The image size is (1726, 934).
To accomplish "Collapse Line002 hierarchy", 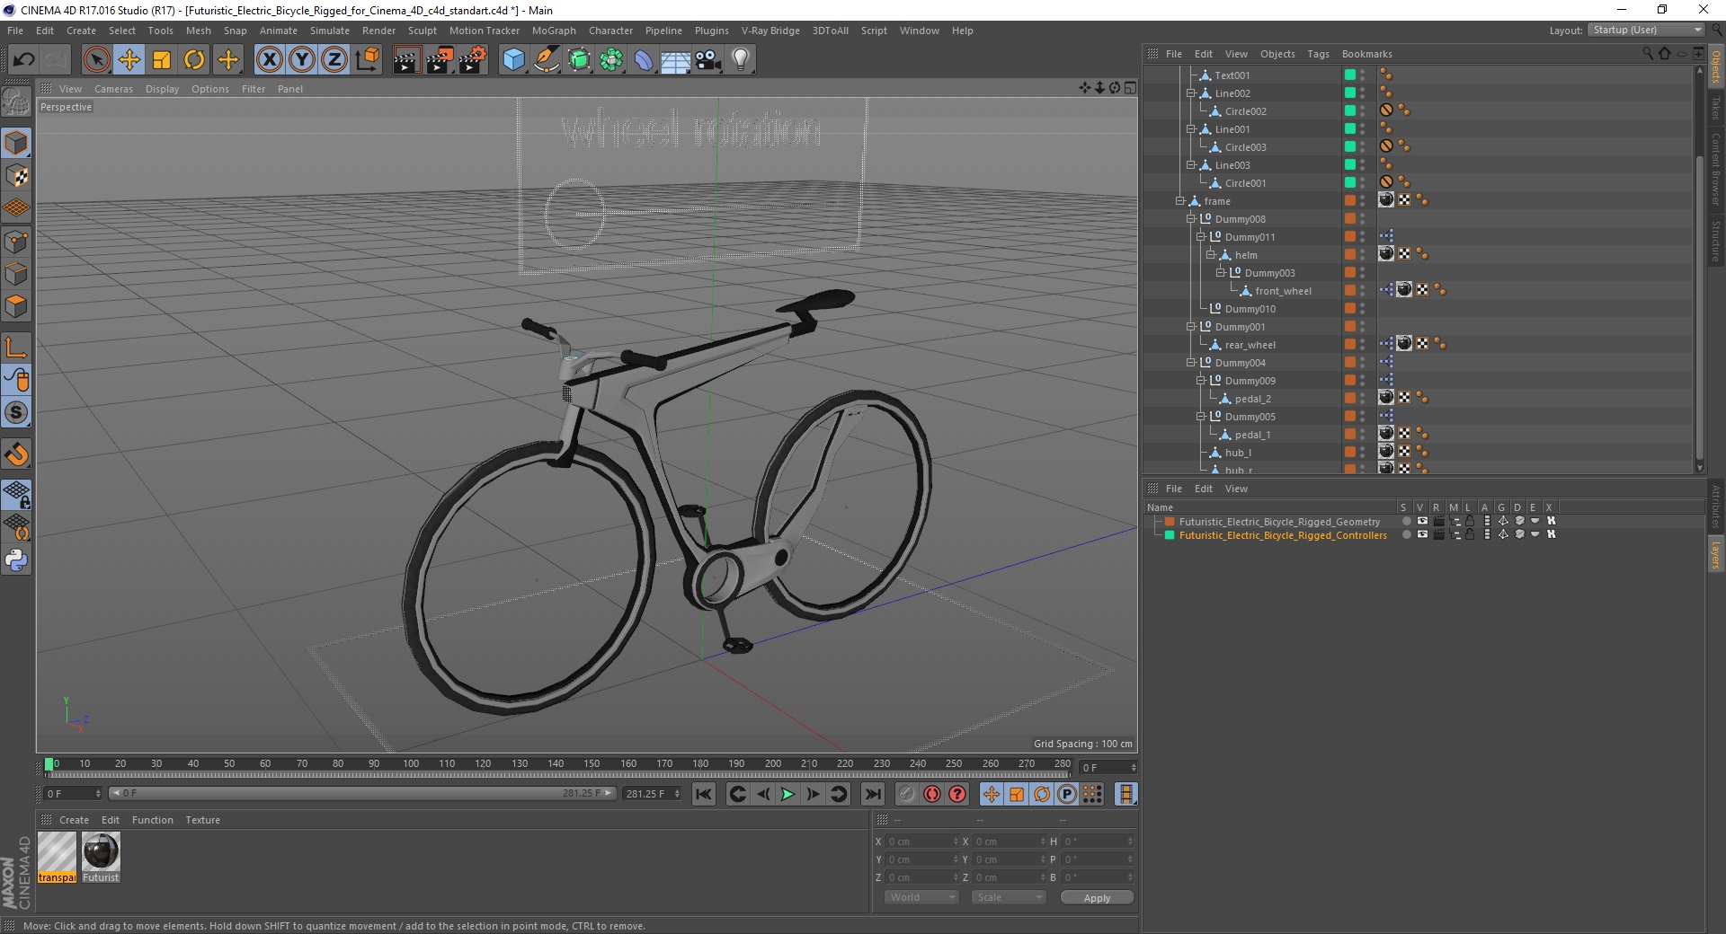I will click(1190, 93).
